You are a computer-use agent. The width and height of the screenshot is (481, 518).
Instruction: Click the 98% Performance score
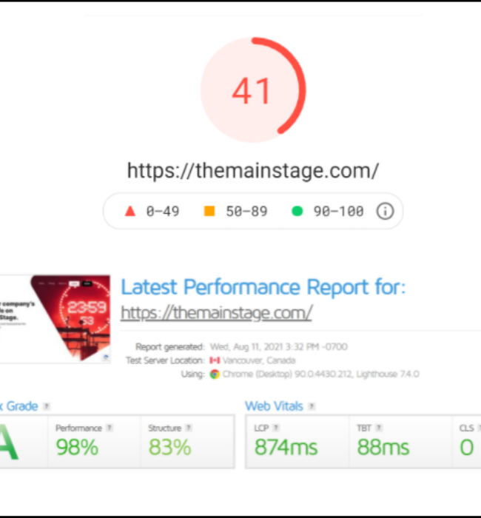click(x=77, y=447)
